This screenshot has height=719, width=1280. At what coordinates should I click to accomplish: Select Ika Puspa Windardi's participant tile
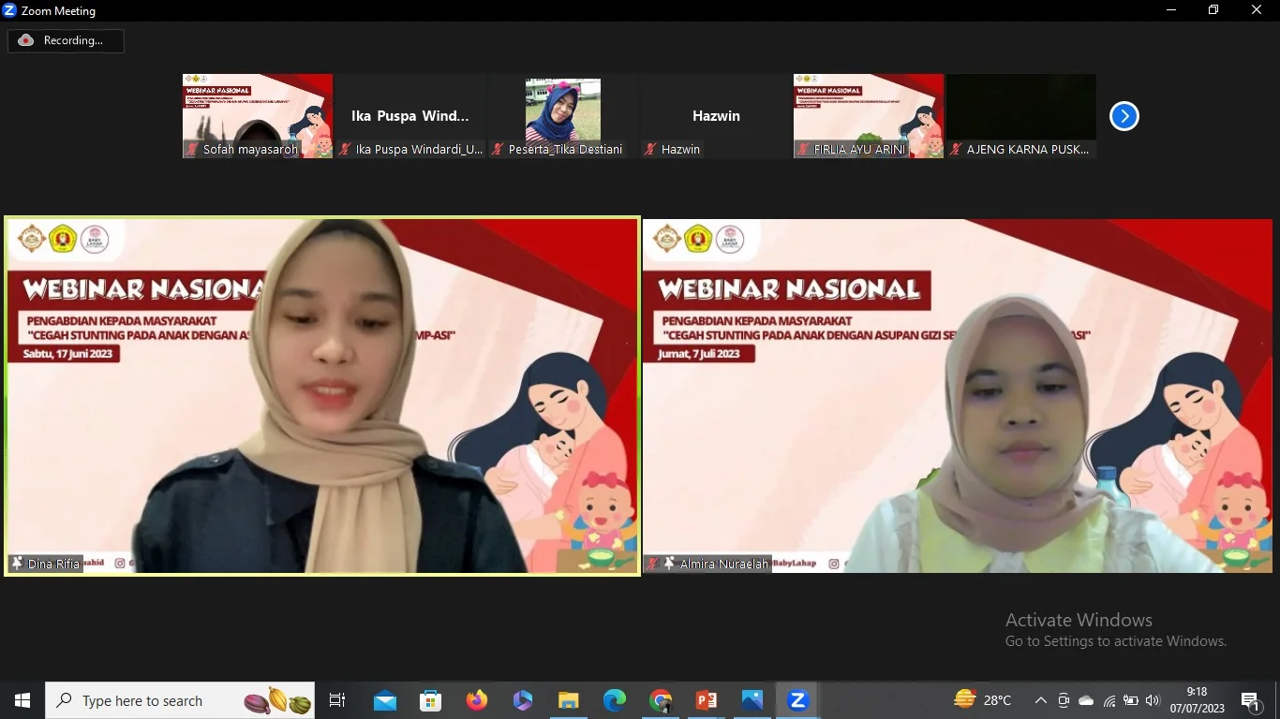(410, 116)
